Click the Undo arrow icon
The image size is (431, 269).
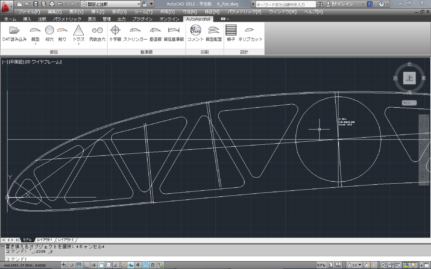pyautogui.click(x=60, y=4)
